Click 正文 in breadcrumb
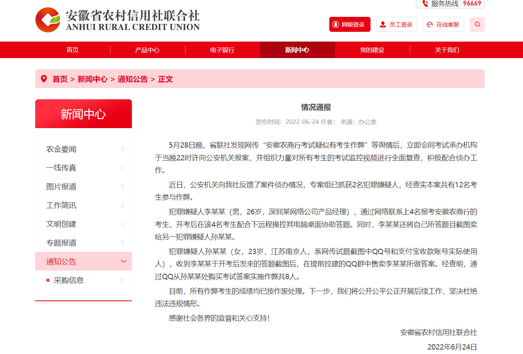This screenshot has height=354, width=523. pyautogui.click(x=165, y=79)
